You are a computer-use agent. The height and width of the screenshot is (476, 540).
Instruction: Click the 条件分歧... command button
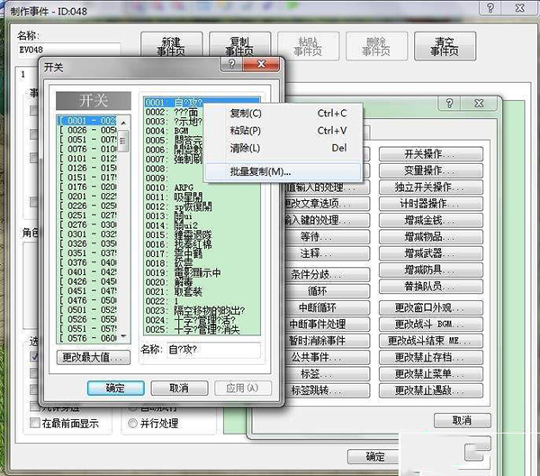pos(327,274)
